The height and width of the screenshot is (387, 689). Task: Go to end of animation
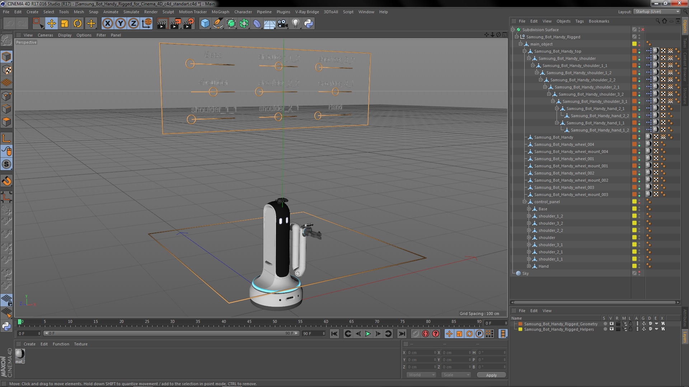pyautogui.click(x=402, y=334)
